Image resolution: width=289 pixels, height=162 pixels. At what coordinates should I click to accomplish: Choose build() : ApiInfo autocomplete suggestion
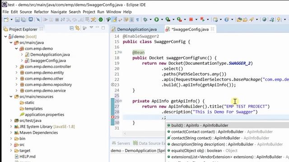coord(228,126)
